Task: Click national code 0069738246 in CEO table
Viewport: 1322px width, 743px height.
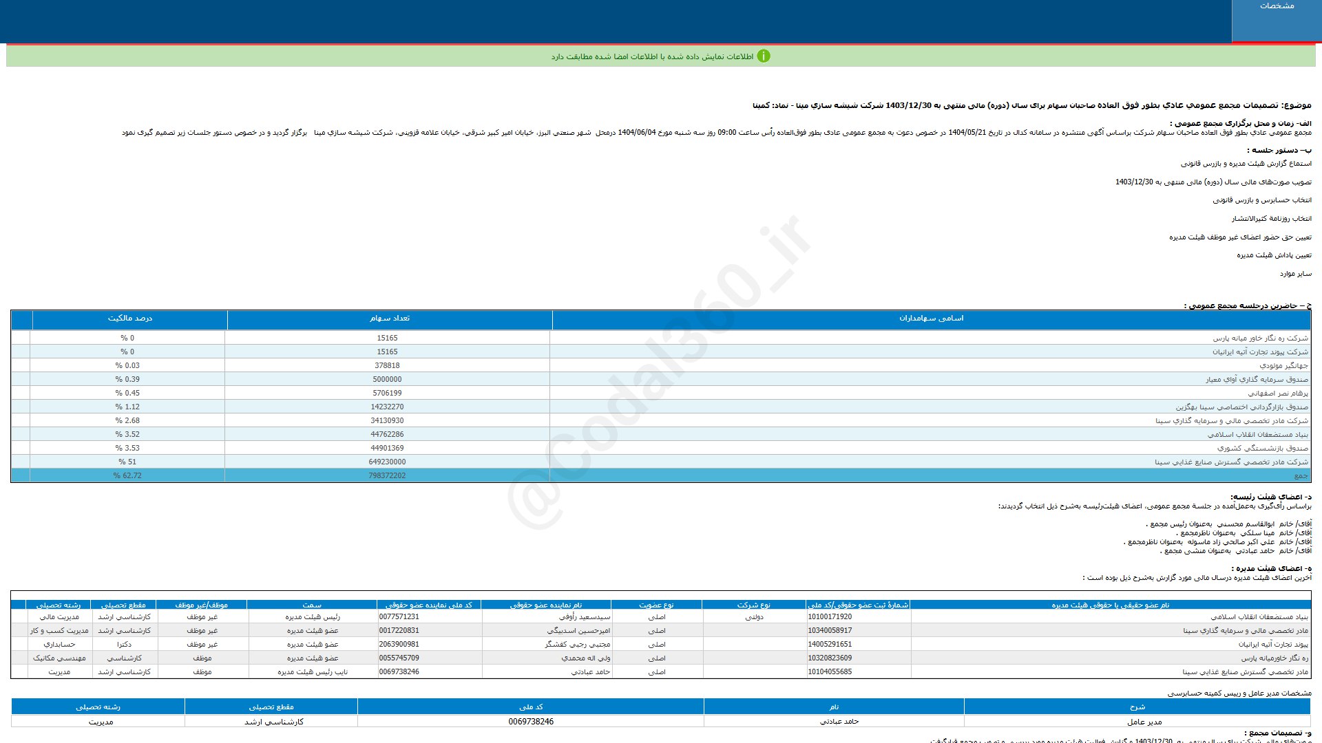Action: tap(531, 722)
